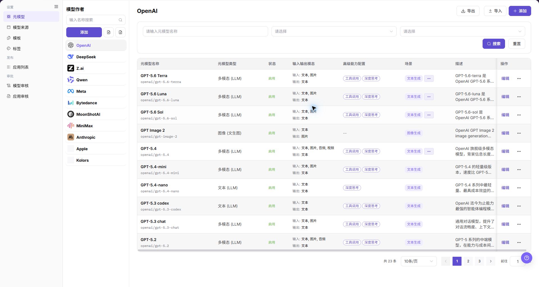Image resolution: width=539 pixels, height=287 pixels.
Task: Go to 模型来源 in sidebar
Action: (31, 27)
